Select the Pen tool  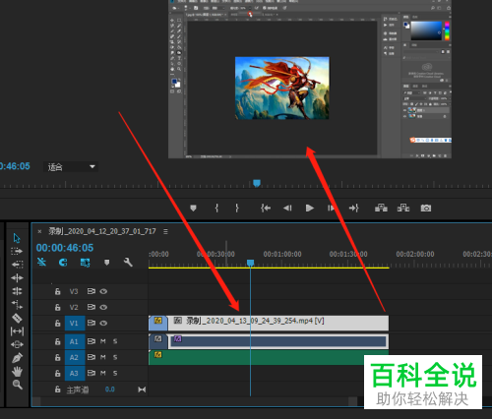coord(17,358)
